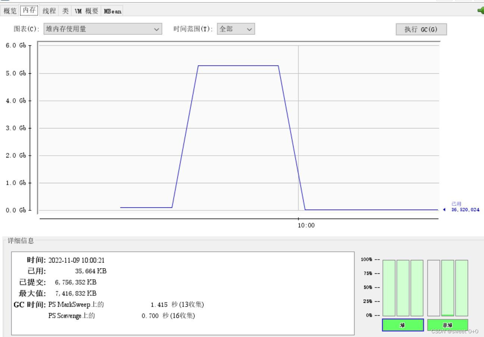This screenshot has height=337, width=484.
Task: Open the 图表 dropdown showing 堆内存使用量
Action: (x=103, y=29)
